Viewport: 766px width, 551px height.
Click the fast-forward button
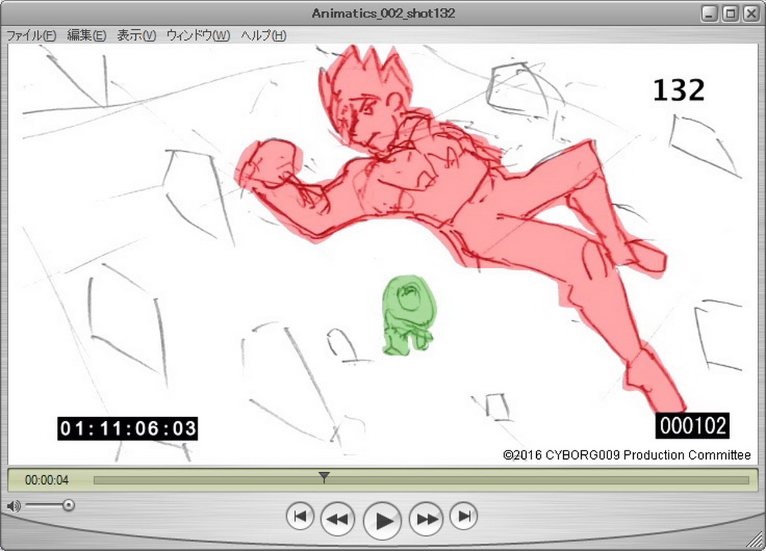pyautogui.click(x=426, y=519)
